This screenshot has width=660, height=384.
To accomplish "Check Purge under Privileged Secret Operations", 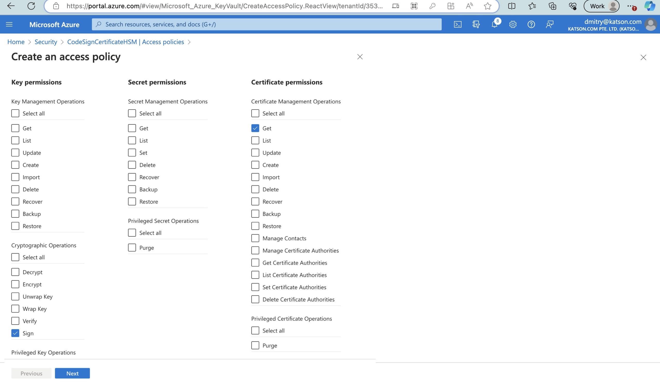I will 132,248.
